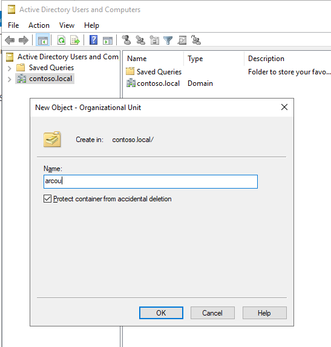
Task: Expand the Saved Queries tree node
Action: pyautogui.click(x=9, y=68)
